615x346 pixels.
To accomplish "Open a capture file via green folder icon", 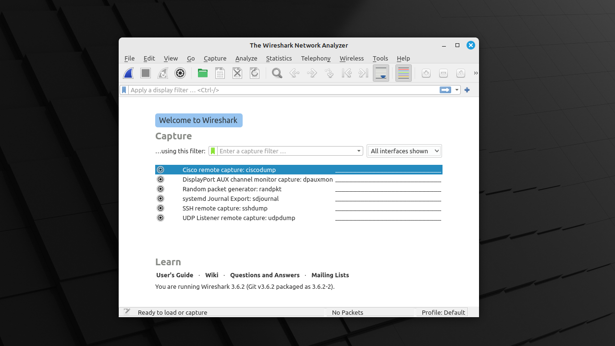I will (x=203, y=73).
